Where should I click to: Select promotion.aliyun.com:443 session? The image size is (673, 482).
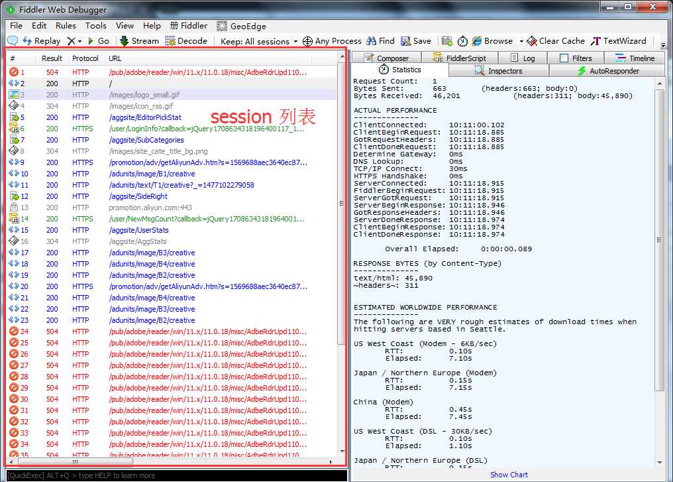150,208
